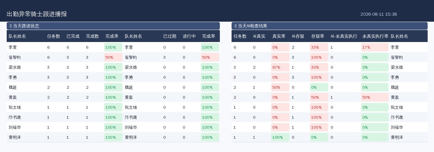Click the 17% 未真实执行率 badge

pos(375,47)
